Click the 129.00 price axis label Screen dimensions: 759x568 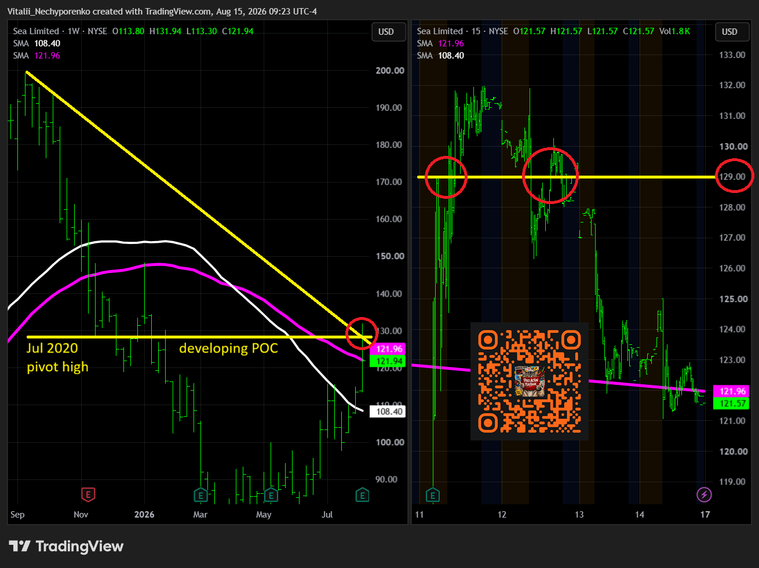point(733,176)
